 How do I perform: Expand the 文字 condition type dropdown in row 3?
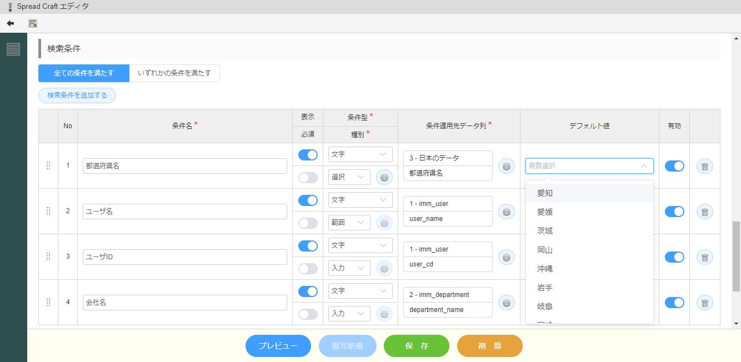(x=360, y=245)
